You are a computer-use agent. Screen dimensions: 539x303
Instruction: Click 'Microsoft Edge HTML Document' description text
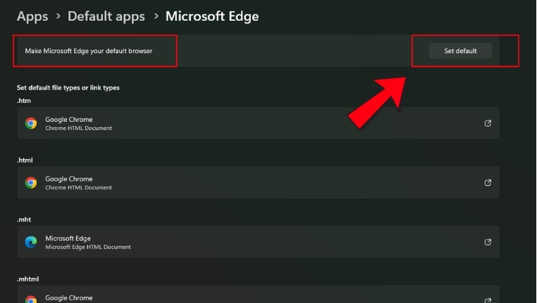(x=88, y=247)
